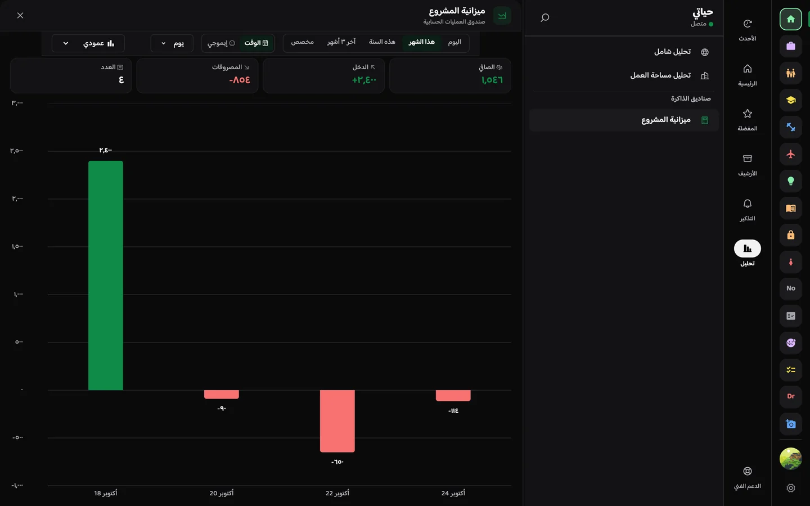Open the purple briefcase workspace icon

tap(790, 46)
